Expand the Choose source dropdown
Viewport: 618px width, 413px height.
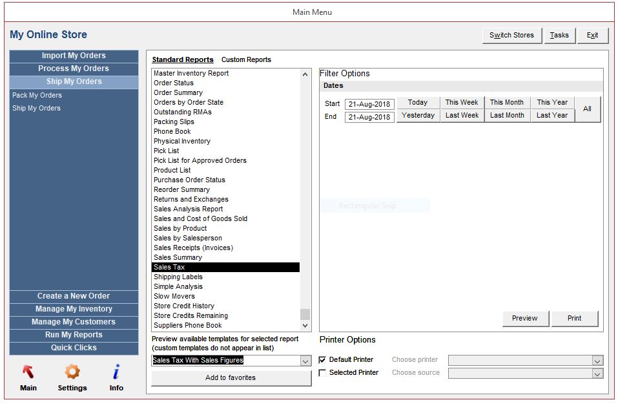(597, 373)
